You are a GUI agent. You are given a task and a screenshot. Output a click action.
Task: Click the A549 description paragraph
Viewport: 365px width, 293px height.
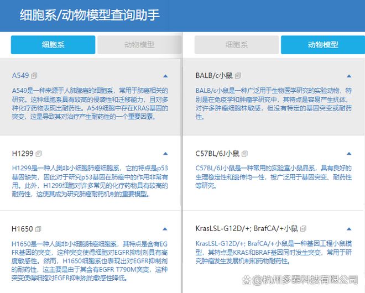click(90, 103)
